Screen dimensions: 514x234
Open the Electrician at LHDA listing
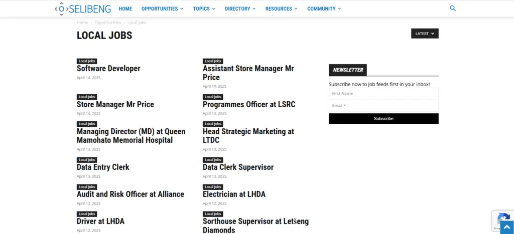(234, 194)
